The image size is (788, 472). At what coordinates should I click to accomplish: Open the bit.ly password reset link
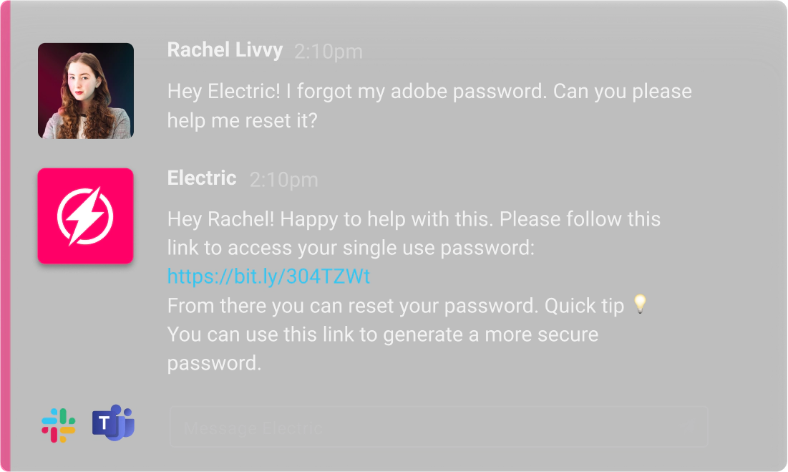(x=268, y=276)
